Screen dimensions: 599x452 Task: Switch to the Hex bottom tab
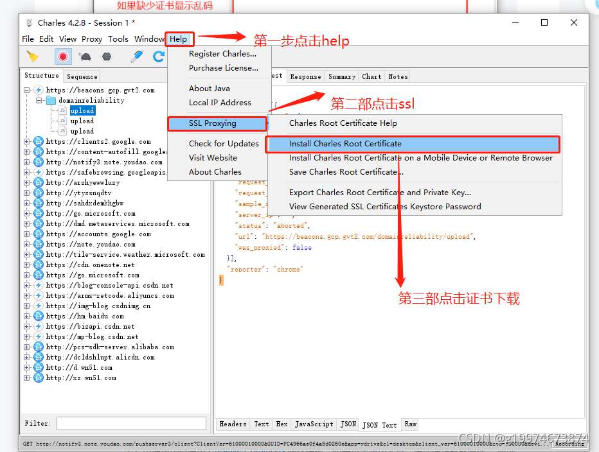pyautogui.click(x=282, y=424)
